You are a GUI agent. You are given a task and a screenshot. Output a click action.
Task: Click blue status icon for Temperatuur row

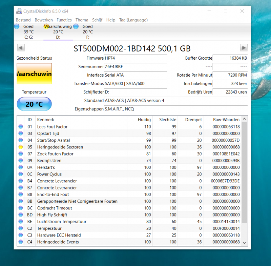click(21, 228)
